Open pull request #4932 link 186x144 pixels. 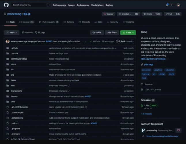pos(49,42)
